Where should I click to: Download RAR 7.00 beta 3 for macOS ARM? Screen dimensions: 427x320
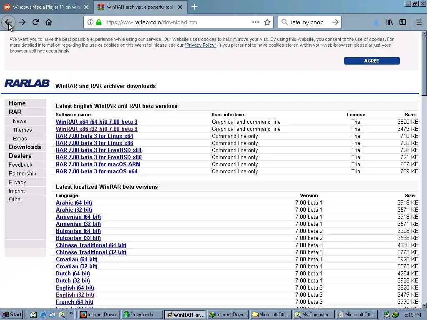98,164
